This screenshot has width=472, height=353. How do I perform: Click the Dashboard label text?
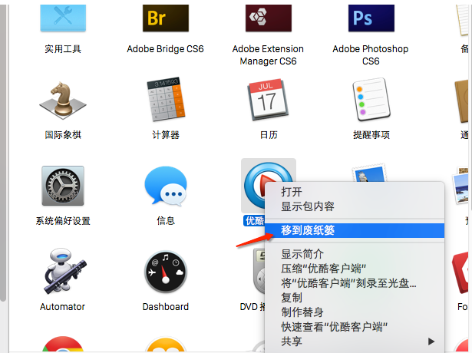pos(166,307)
